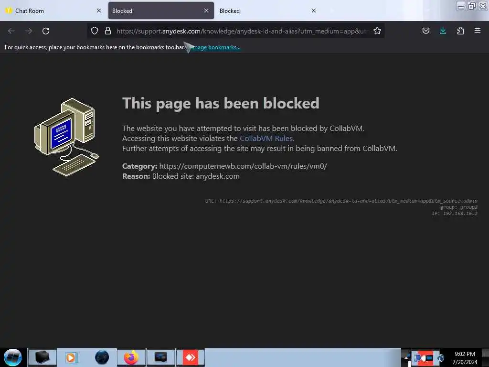Minimize the browser window
The image size is (489, 367).
point(461,6)
